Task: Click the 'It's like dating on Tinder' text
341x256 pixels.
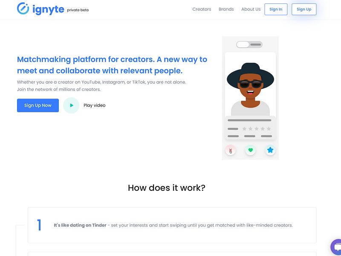Action: point(80,225)
